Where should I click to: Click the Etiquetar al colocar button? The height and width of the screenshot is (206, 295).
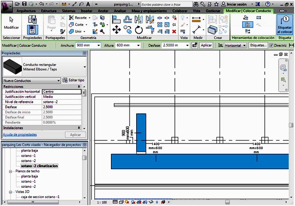coord(284,25)
